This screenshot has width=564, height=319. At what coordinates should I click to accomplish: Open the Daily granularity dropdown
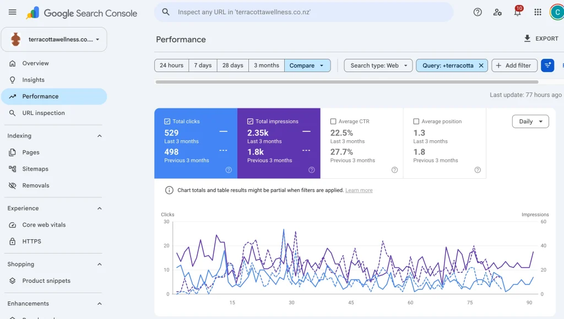530,122
